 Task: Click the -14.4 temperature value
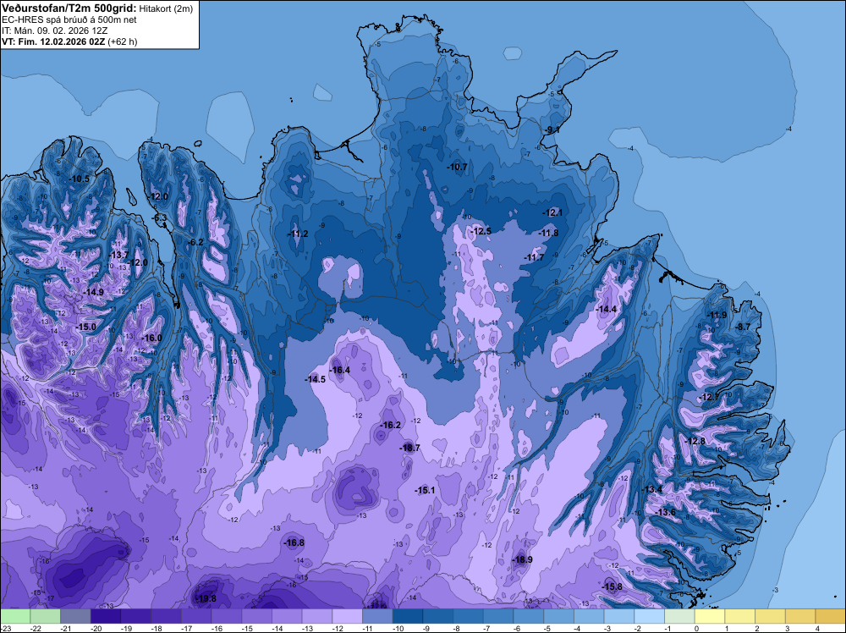(606, 309)
